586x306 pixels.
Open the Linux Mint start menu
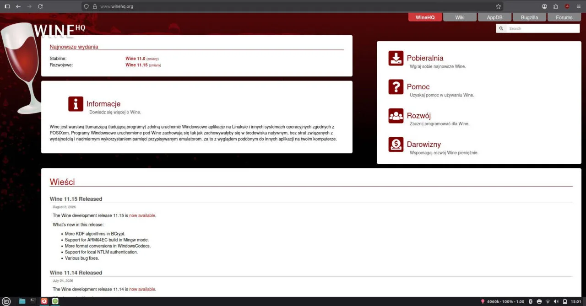[7, 301]
